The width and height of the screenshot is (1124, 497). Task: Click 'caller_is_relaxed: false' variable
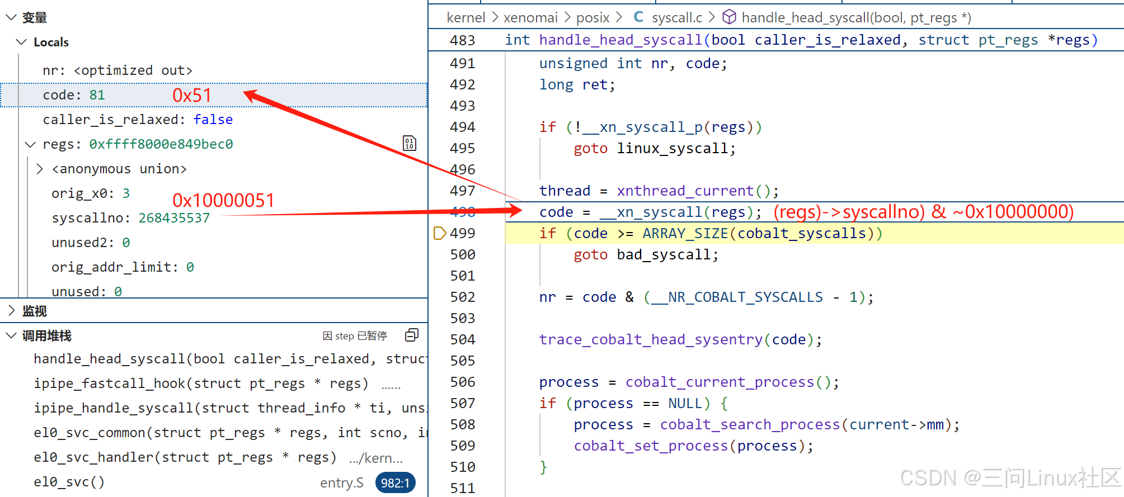pyautogui.click(x=138, y=120)
